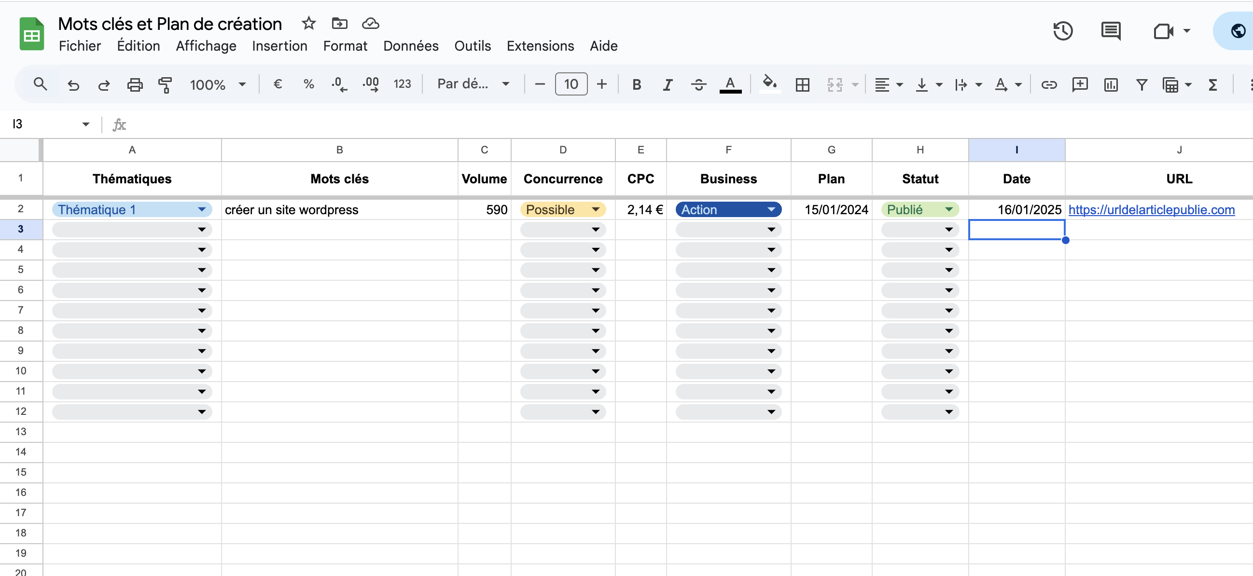The width and height of the screenshot is (1253, 576).
Task: Click the font size input field
Action: (x=571, y=84)
